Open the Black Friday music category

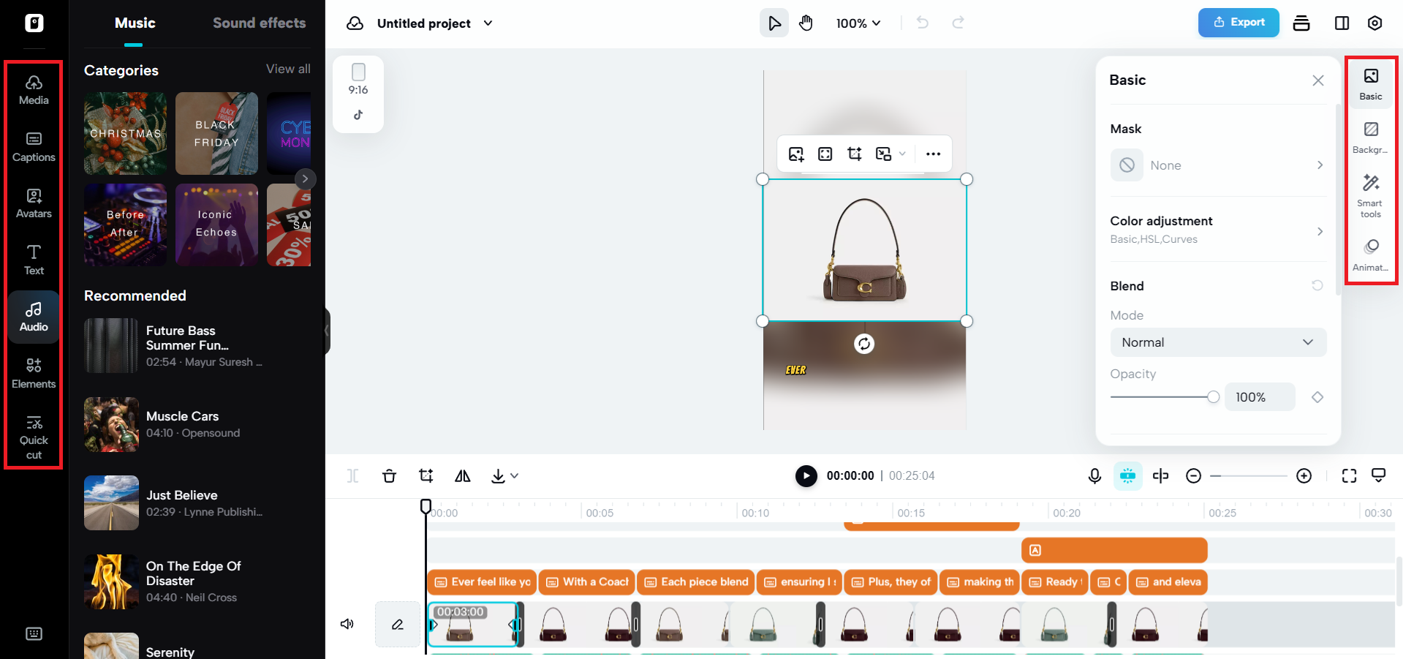[216, 133]
